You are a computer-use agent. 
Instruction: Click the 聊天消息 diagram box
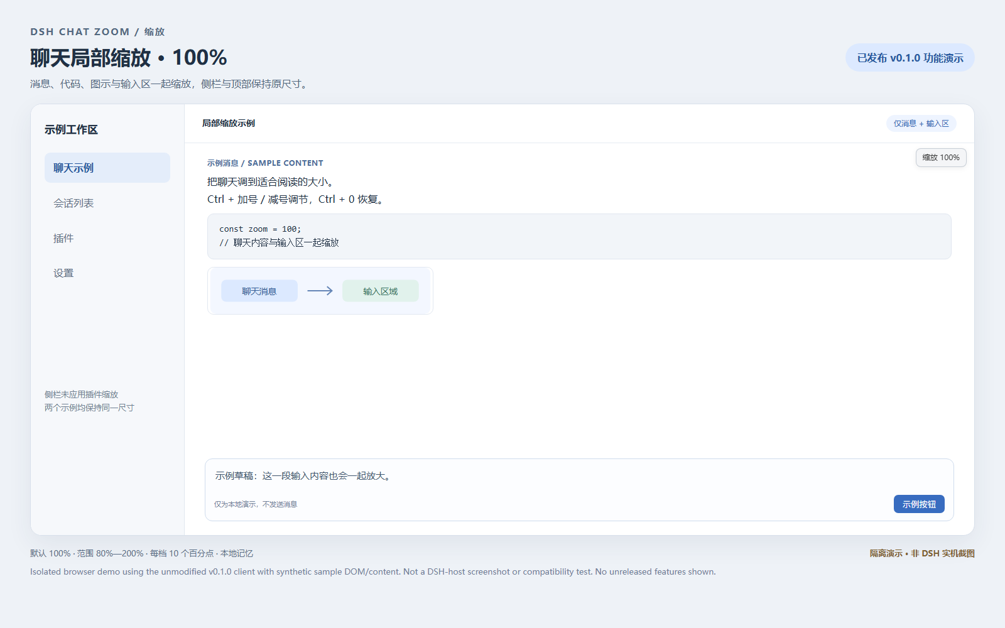coord(259,291)
